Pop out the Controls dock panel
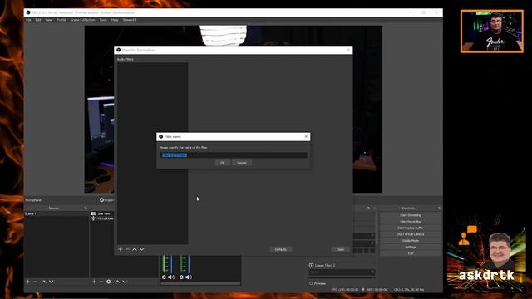Image resolution: width=532 pixels, height=299 pixels. (x=440, y=208)
